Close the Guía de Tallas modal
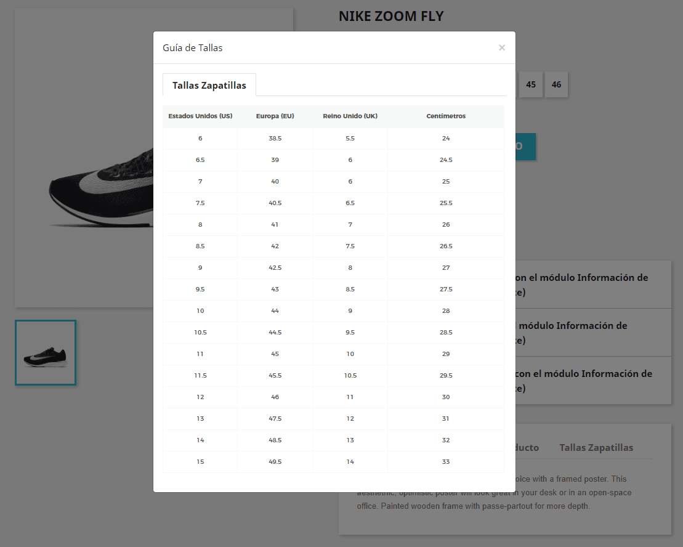 (x=502, y=47)
